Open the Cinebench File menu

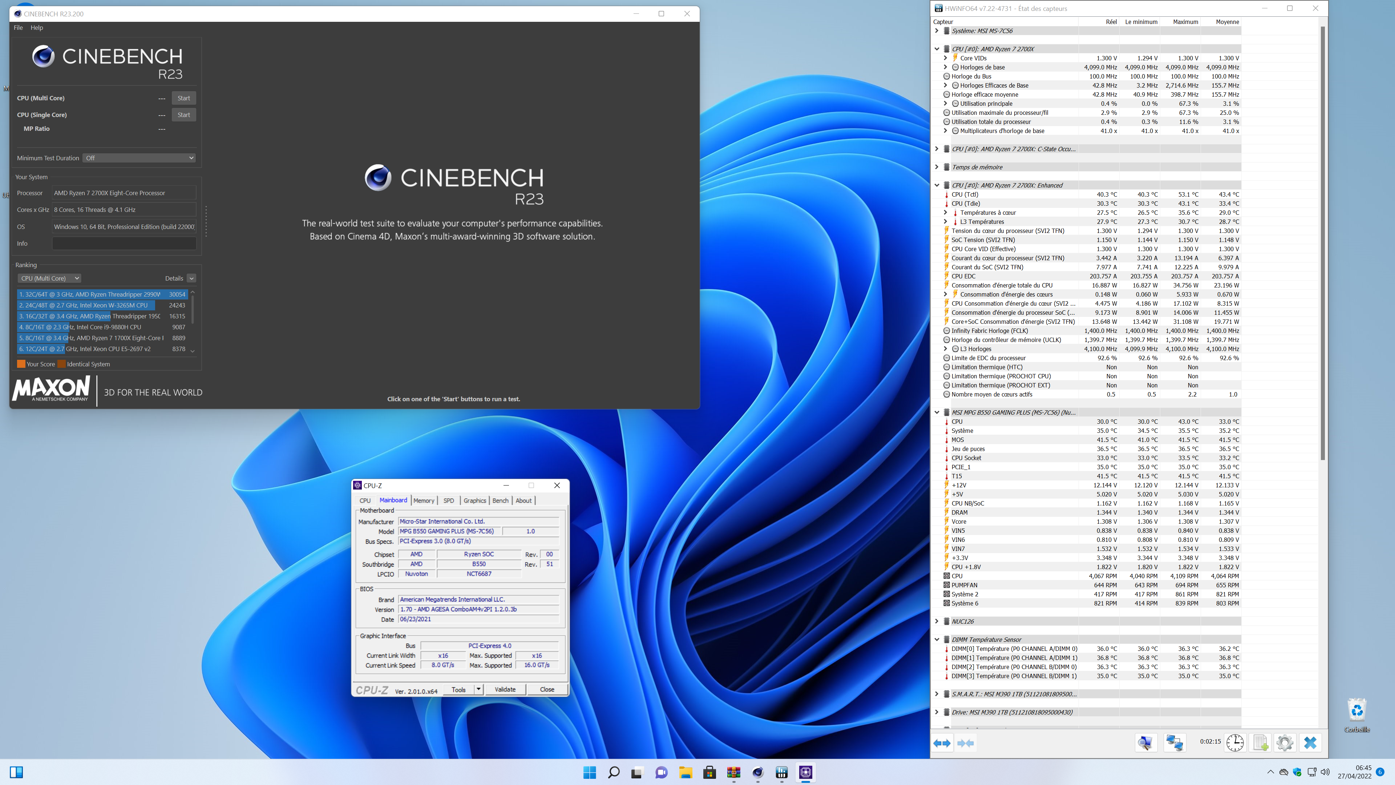(18, 28)
